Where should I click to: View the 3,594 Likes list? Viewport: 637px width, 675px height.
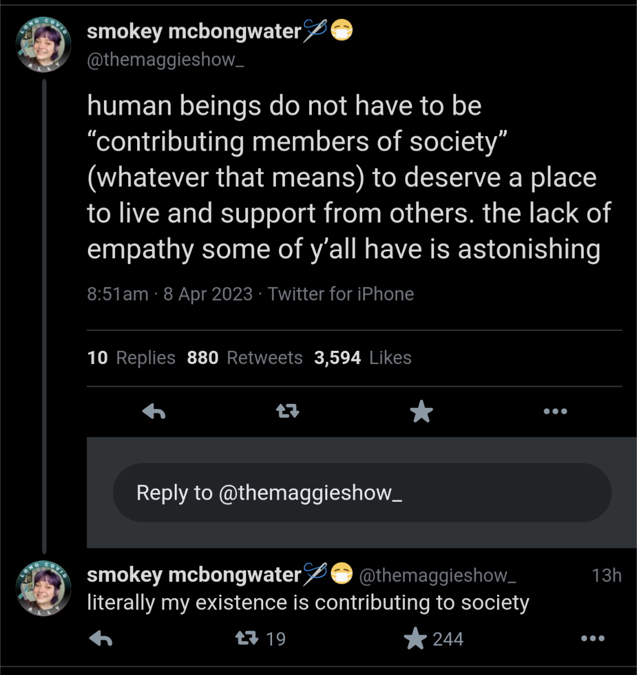point(363,358)
